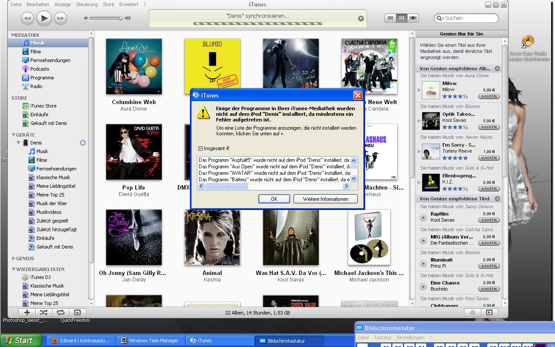This screenshot has width=555, height=347.
Task: Collapse the Denis device tree
Action: 19,143
